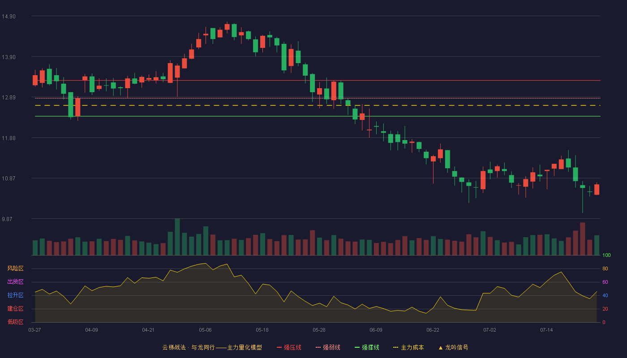The height and width of the screenshot is (358, 627).
Task: Click the 07-14 date label
Action: click(546, 330)
